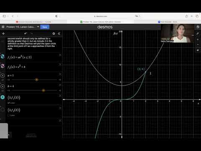Image resolution: width=201 pixels, height=151 pixels.
Task: Delete the empty bottom expression row
Action: tap(60, 120)
